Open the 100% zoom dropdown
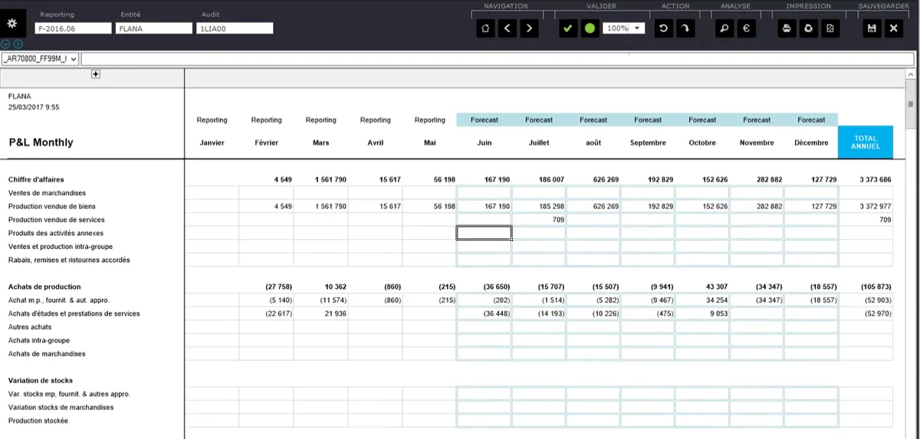Screen dimensions: 920x439 tap(624, 28)
